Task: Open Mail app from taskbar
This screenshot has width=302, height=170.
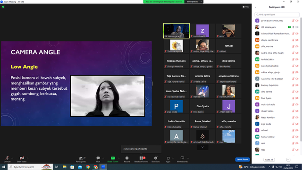Action: [x=80, y=167]
